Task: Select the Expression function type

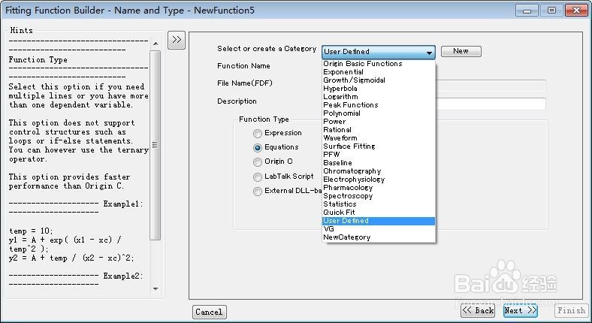Action: (x=258, y=134)
